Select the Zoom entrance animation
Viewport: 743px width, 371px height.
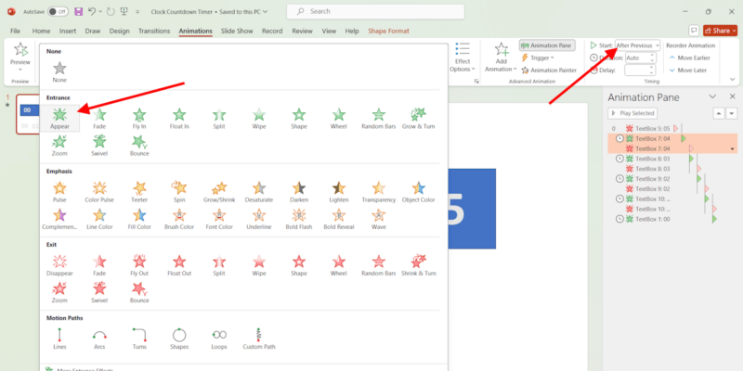(x=59, y=146)
